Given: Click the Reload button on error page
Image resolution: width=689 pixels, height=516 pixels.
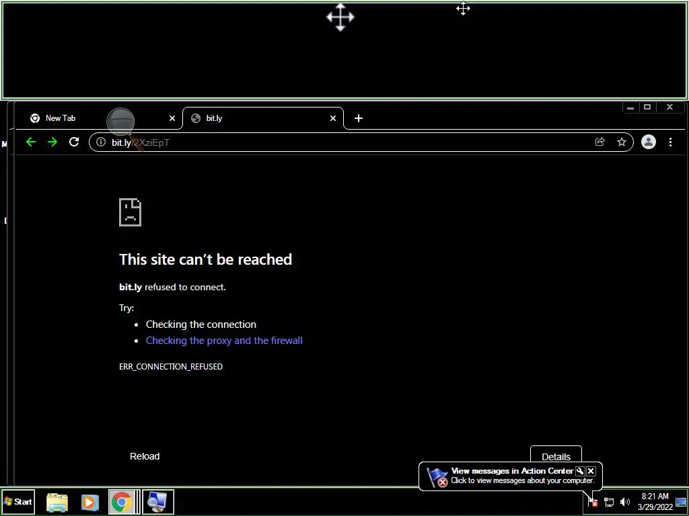Looking at the screenshot, I should [145, 456].
